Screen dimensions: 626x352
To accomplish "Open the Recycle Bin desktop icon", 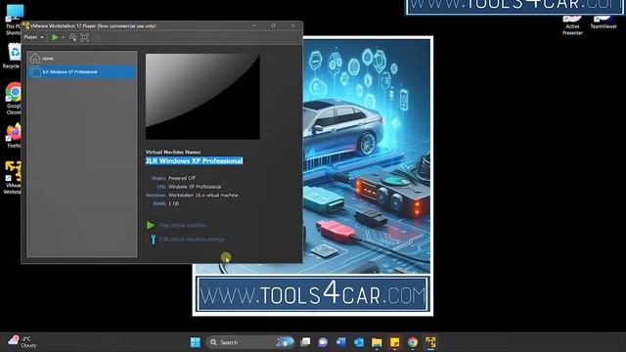I will coord(12,56).
